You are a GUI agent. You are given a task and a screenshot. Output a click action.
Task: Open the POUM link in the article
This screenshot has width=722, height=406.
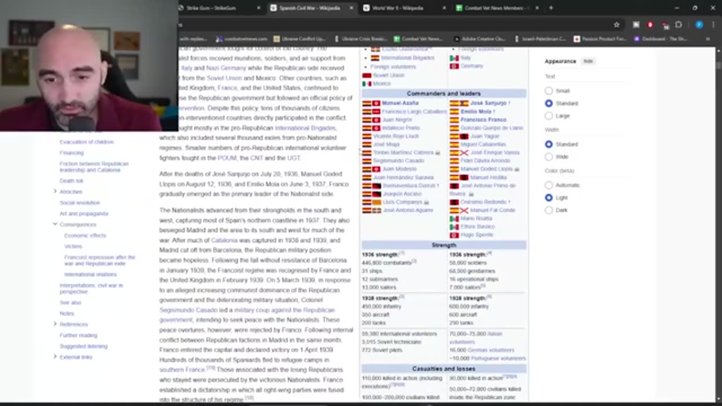click(x=227, y=158)
